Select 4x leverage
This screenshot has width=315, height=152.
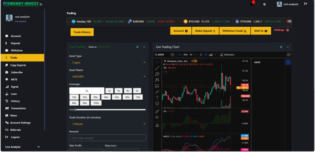pyautogui.click(x=128, y=91)
